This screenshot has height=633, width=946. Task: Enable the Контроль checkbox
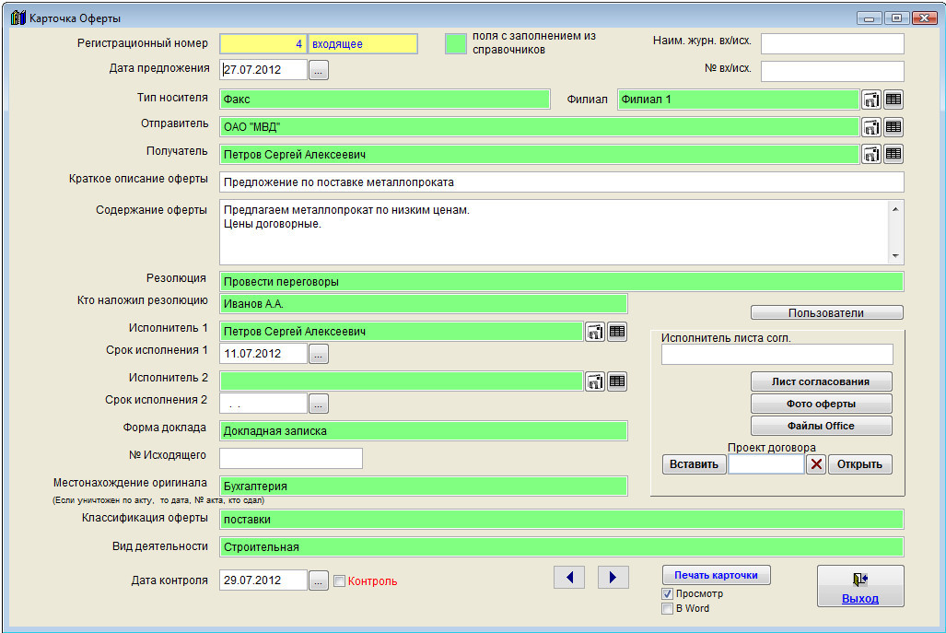[x=340, y=581]
